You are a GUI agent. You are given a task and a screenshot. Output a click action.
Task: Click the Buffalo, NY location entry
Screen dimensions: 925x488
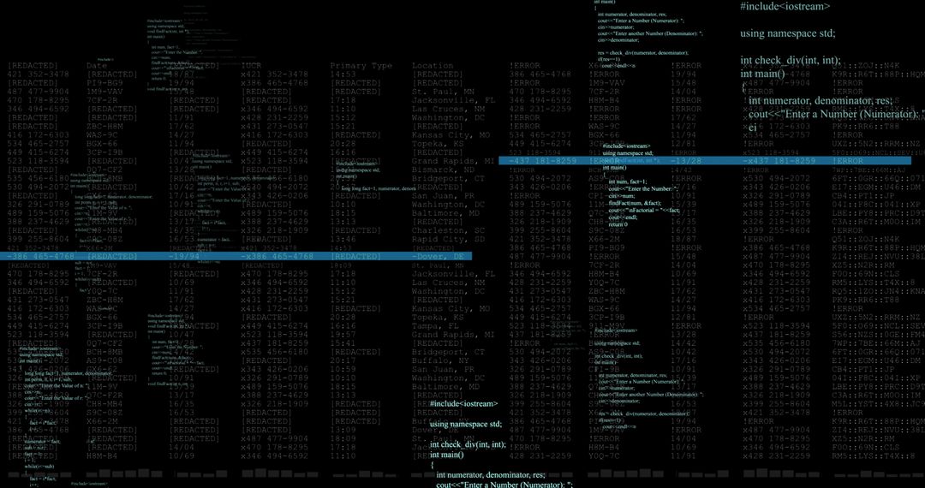441,360
